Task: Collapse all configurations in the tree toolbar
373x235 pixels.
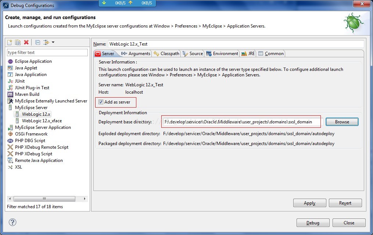Action: pos(37,42)
